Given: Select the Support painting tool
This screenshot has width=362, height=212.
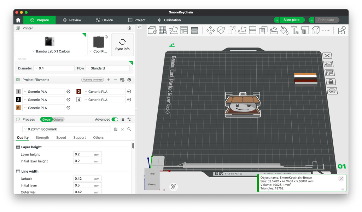Looking at the screenshot, I should [274, 30].
